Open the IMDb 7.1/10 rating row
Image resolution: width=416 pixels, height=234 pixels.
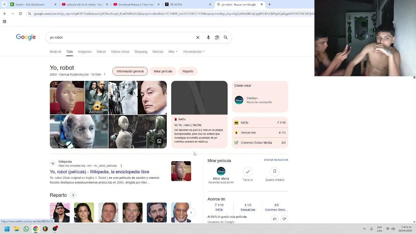click(x=260, y=123)
